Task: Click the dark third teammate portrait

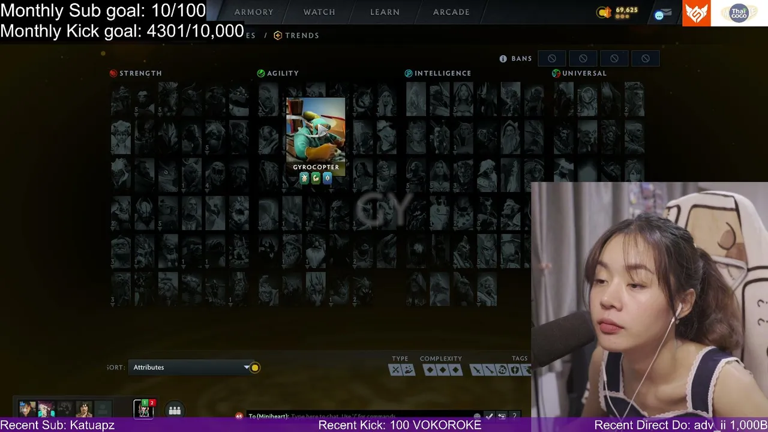Action: click(65, 409)
